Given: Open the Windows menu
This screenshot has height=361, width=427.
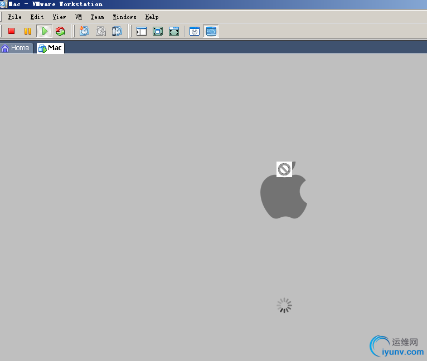Looking at the screenshot, I should [124, 17].
